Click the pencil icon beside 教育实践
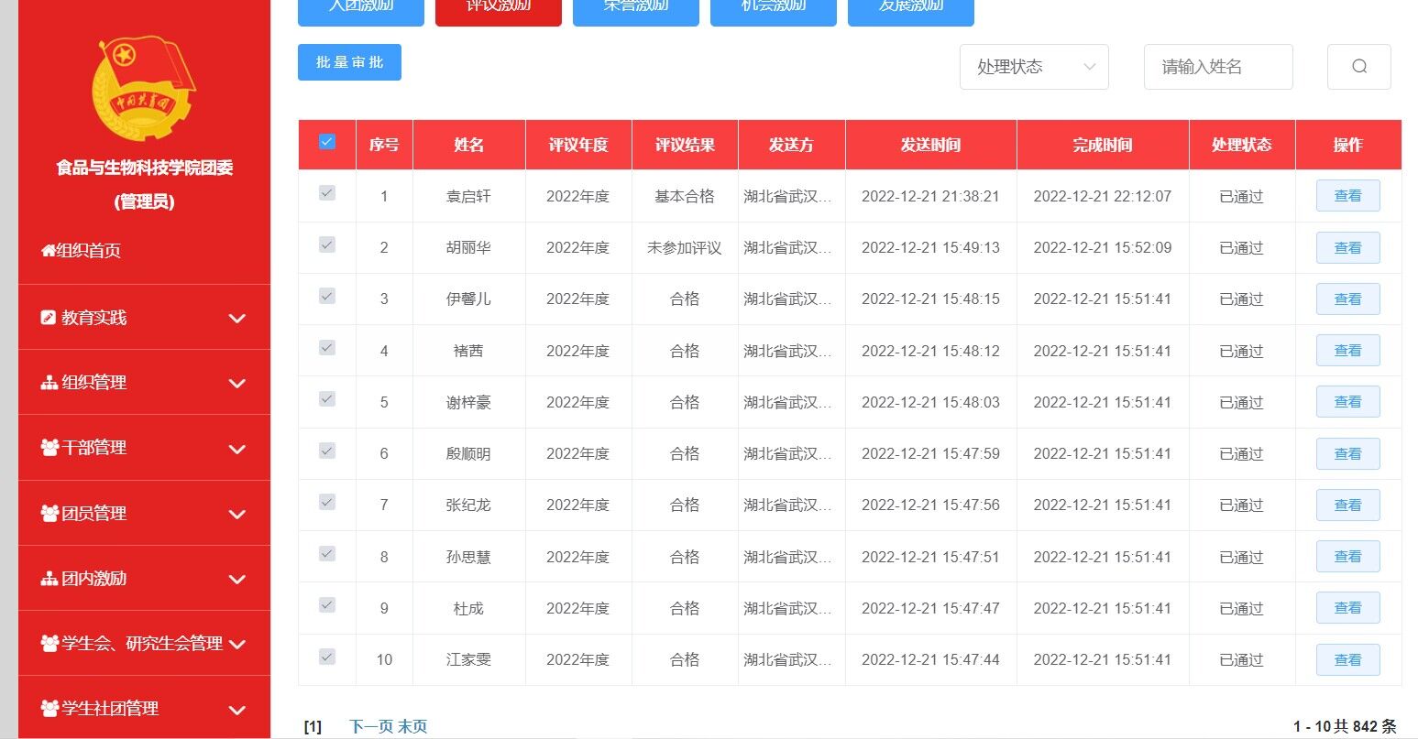Image resolution: width=1418 pixels, height=739 pixels. click(x=49, y=318)
